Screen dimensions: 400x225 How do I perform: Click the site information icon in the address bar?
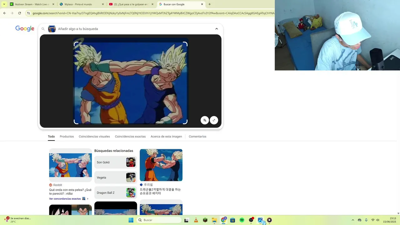tap(28, 13)
